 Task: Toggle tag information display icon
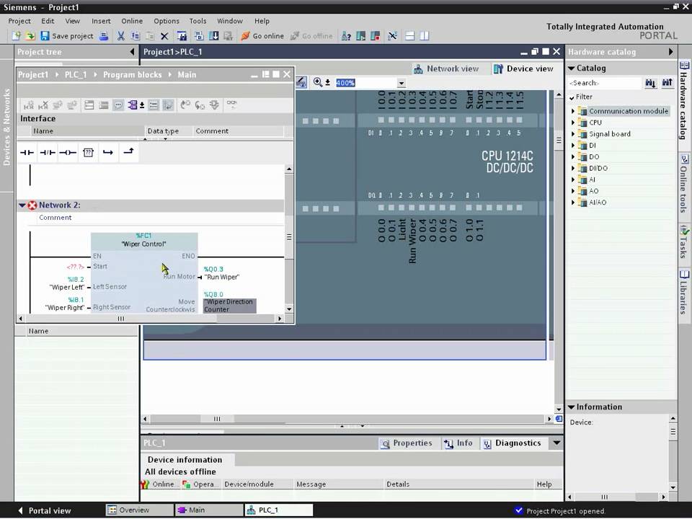pos(153,105)
